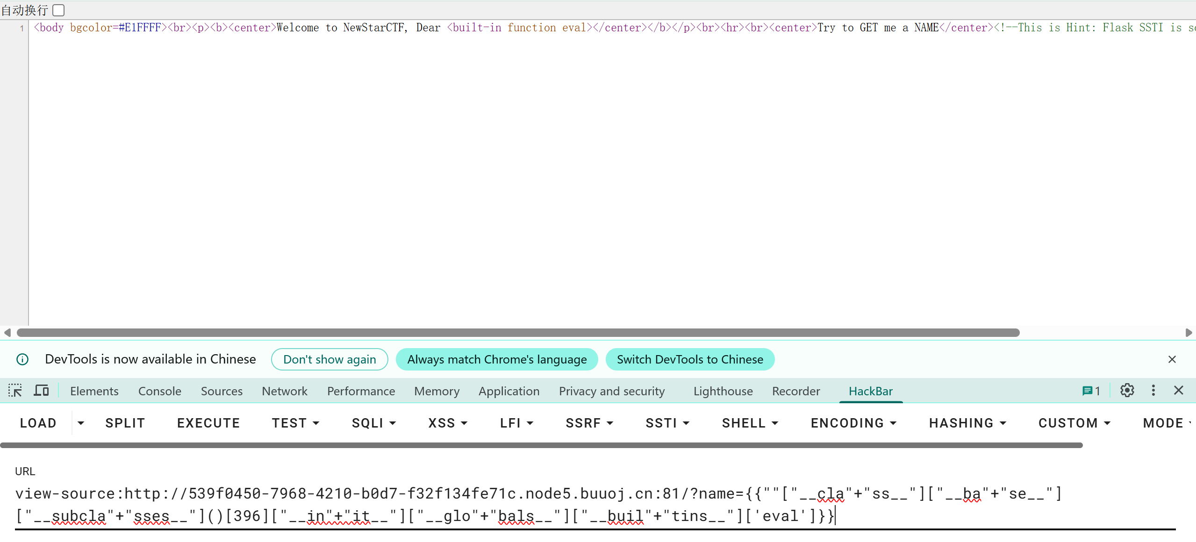Click the page source horizontal scrollbar

coord(518,333)
